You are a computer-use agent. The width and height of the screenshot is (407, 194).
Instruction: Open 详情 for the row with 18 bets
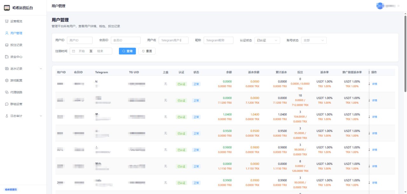click(375, 100)
